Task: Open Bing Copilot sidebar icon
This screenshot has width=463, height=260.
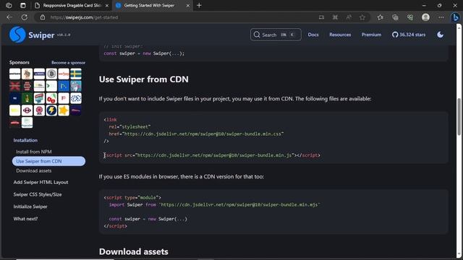Action: point(455,17)
